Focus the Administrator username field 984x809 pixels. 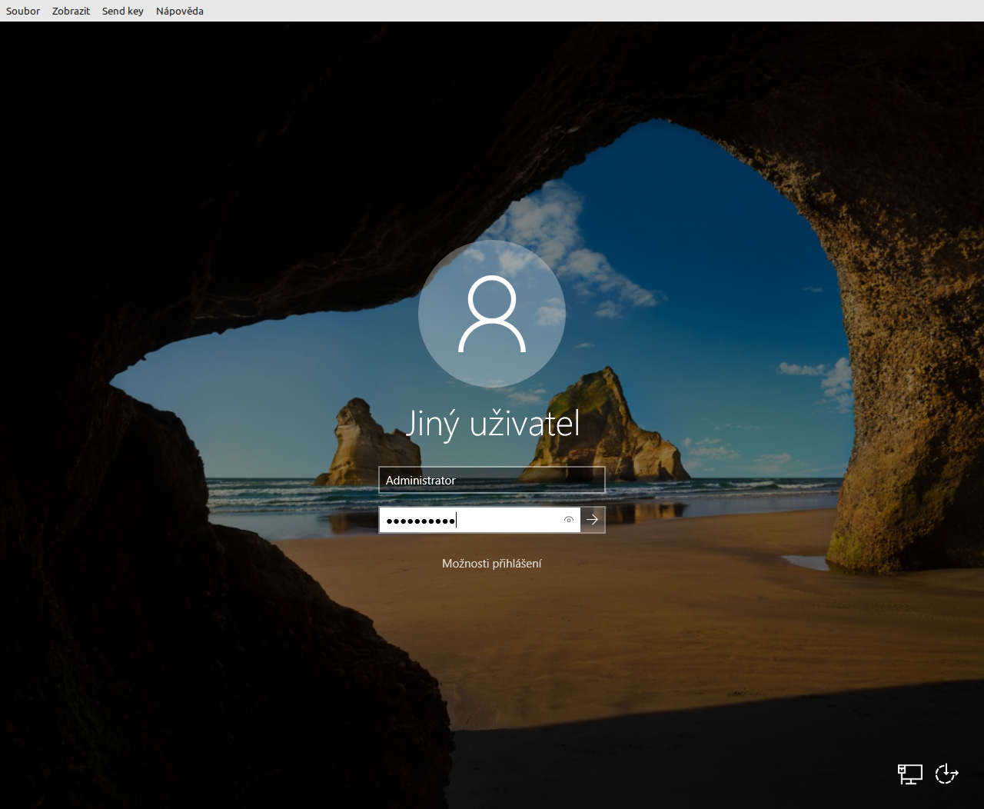click(491, 480)
